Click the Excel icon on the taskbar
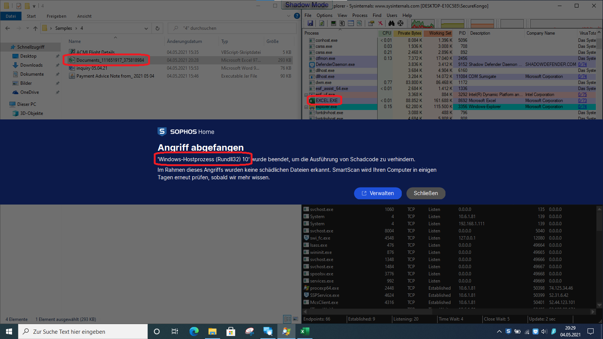The height and width of the screenshot is (339, 603). (305, 331)
